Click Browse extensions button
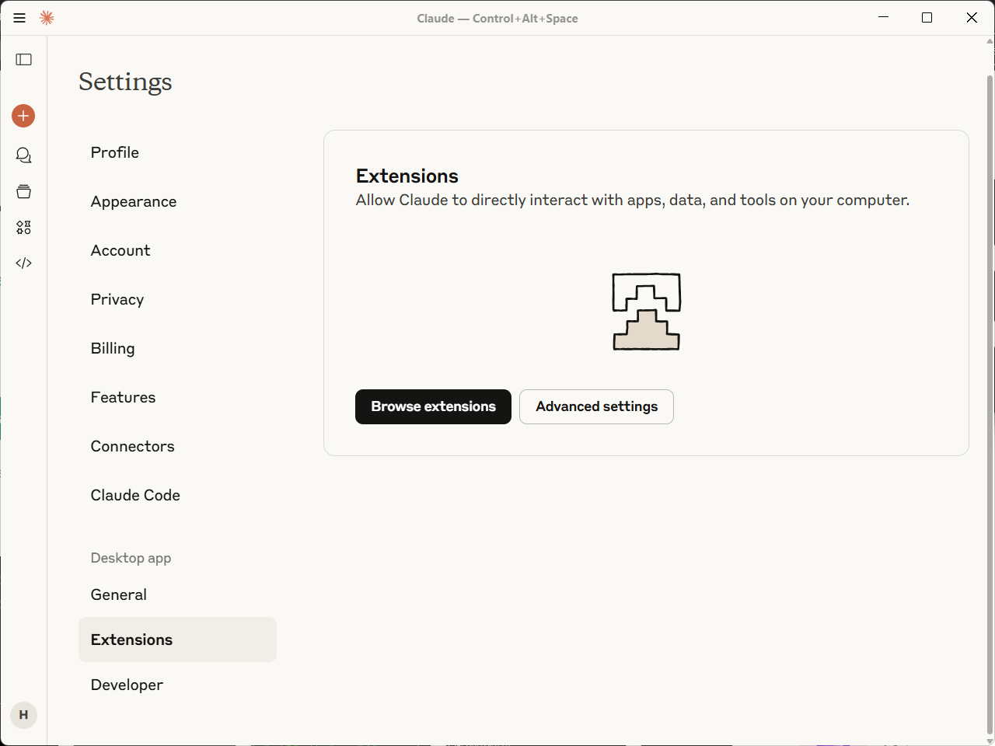Image resolution: width=995 pixels, height=746 pixels. (x=433, y=406)
